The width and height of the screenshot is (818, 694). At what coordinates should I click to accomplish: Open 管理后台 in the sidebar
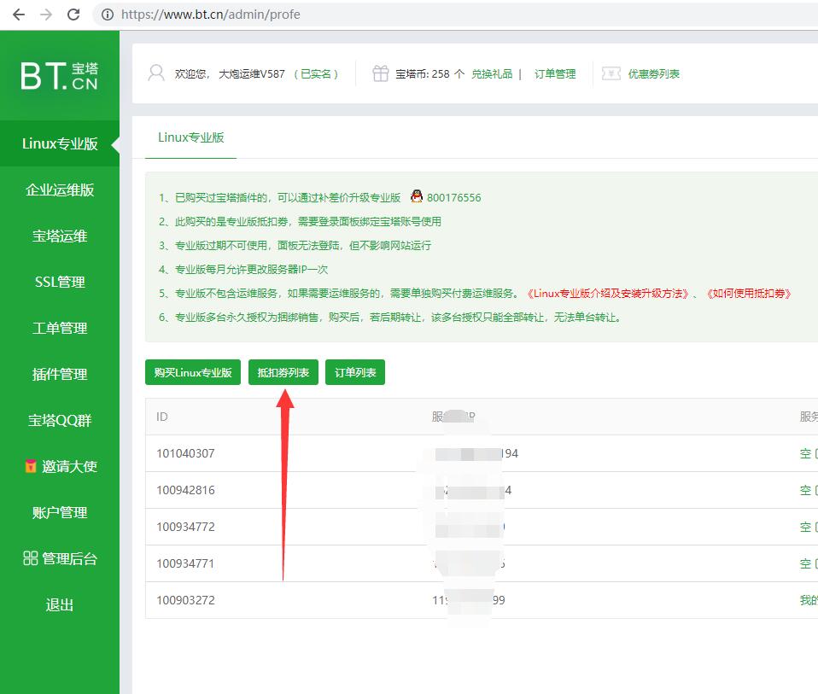click(60, 558)
